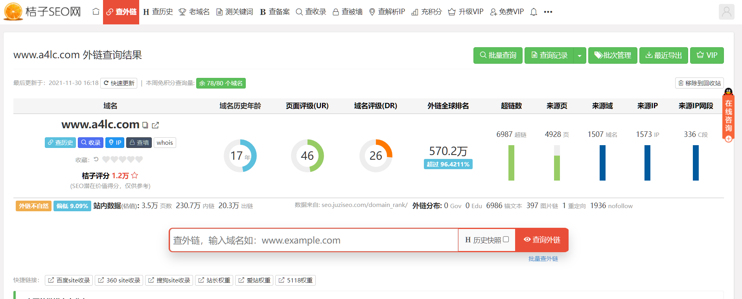This screenshot has height=299, width=742.
Task: Click the page rating 46 ring
Action: pyautogui.click(x=307, y=156)
